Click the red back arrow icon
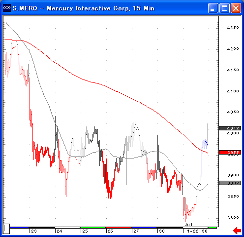This screenshot has height=237, width=244. (x=237, y=231)
